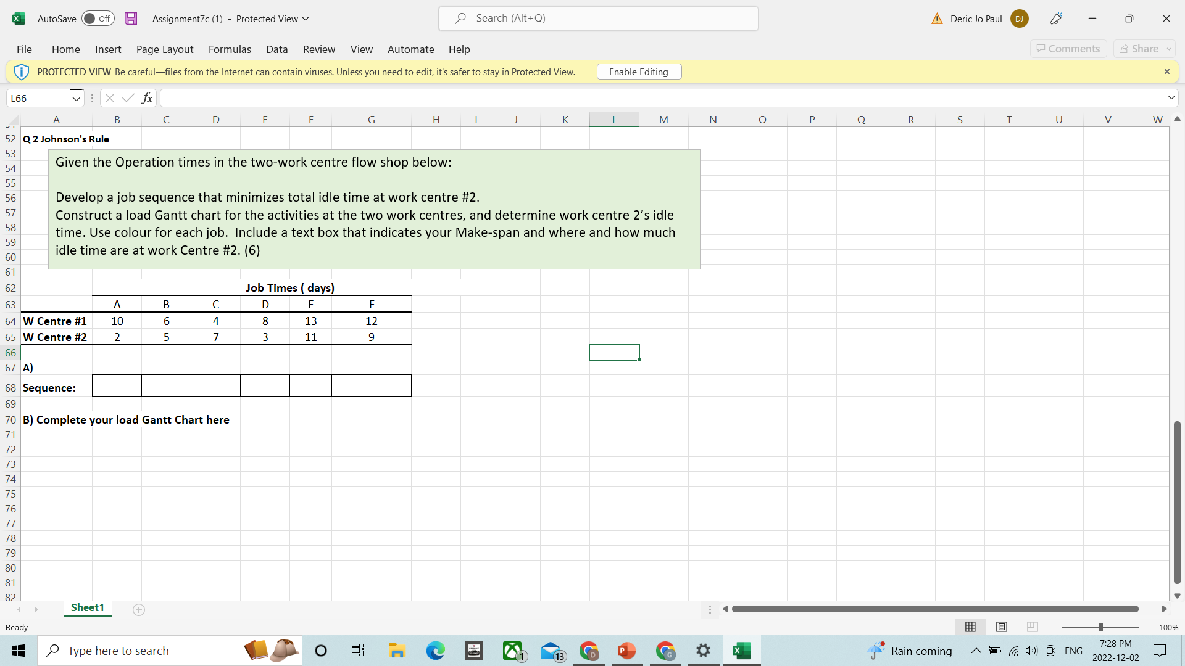Confirm entry with the checkmark icon
The width and height of the screenshot is (1185, 666).
(x=128, y=97)
